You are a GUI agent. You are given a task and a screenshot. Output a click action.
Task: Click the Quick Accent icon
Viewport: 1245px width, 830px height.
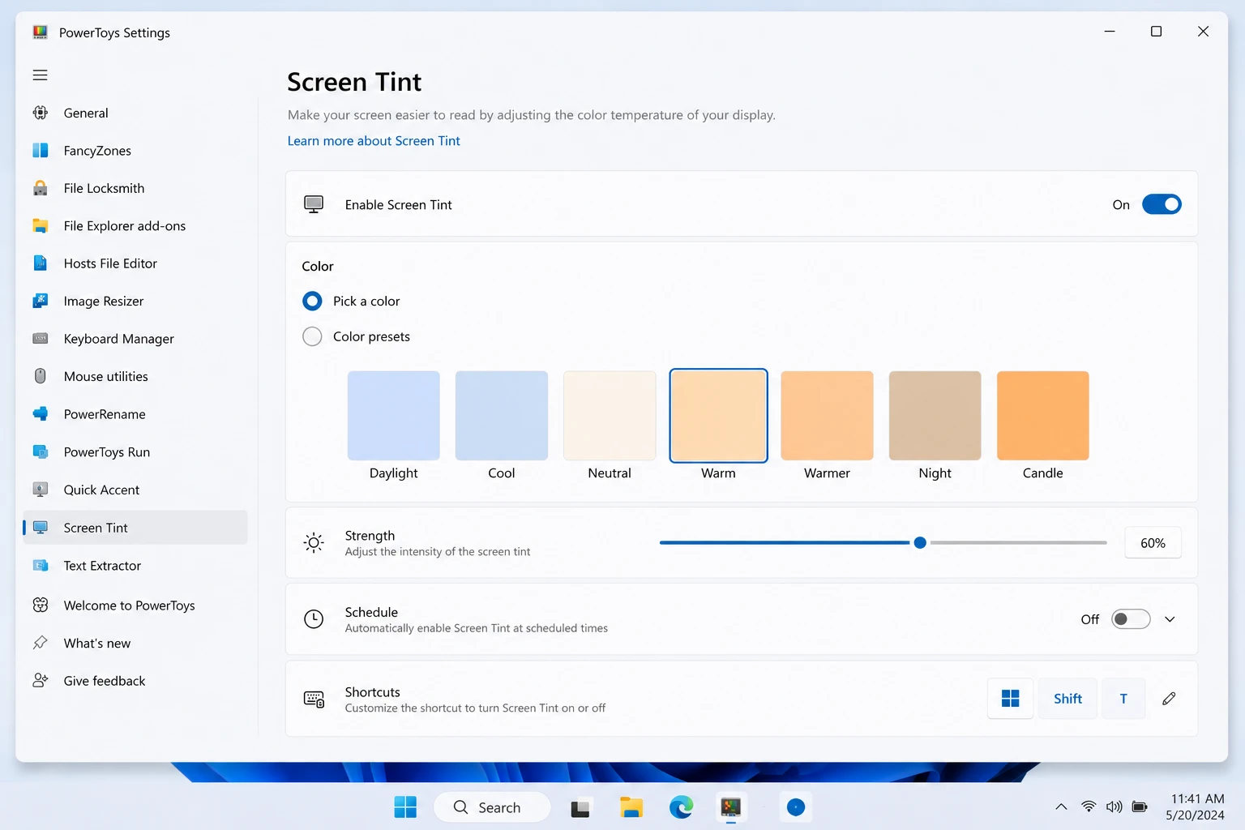tap(40, 490)
